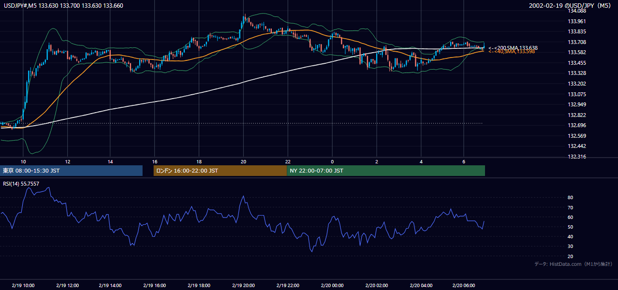The width and height of the screenshot is (618, 290).
Task: Click the RSI scale 70 level label
Action: click(571, 207)
